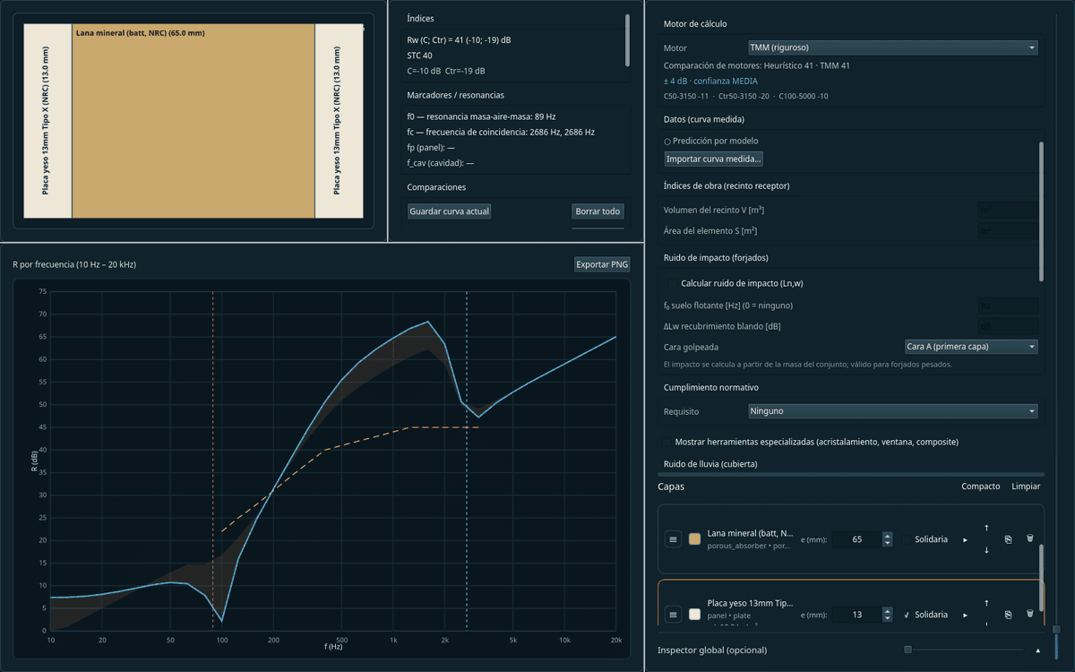Click the Ruido de lluvia (cubierta) heading

point(710,464)
